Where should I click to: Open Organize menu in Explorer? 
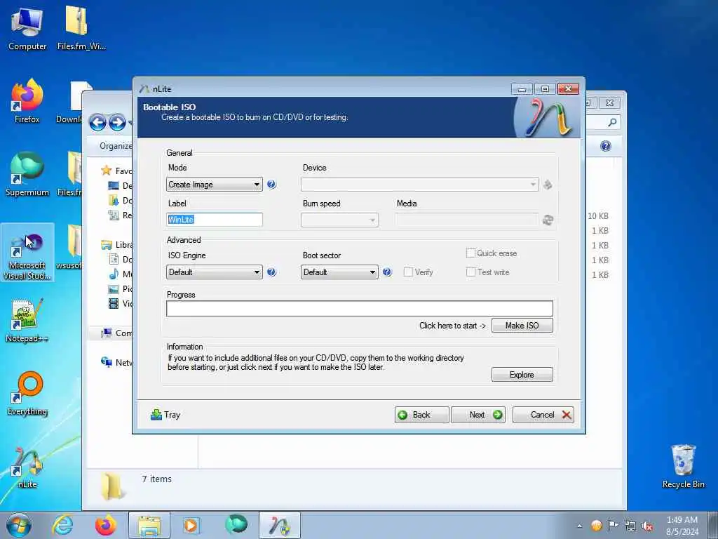tap(116, 146)
